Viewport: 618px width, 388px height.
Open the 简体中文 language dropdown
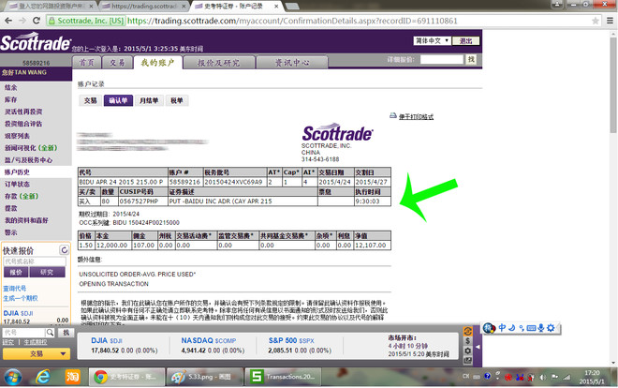tap(432, 40)
